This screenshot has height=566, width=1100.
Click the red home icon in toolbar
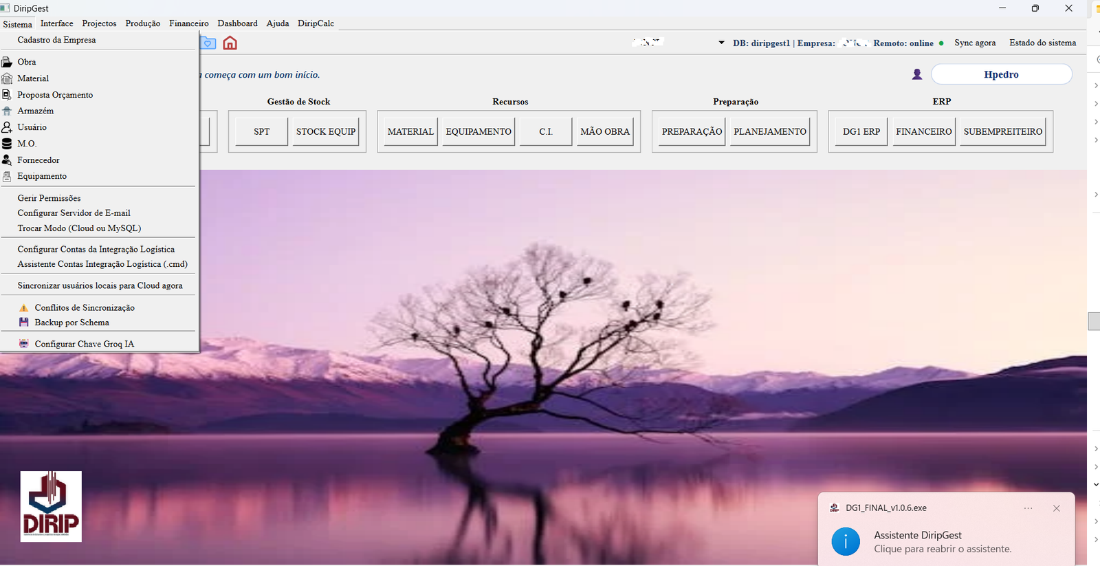click(230, 43)
